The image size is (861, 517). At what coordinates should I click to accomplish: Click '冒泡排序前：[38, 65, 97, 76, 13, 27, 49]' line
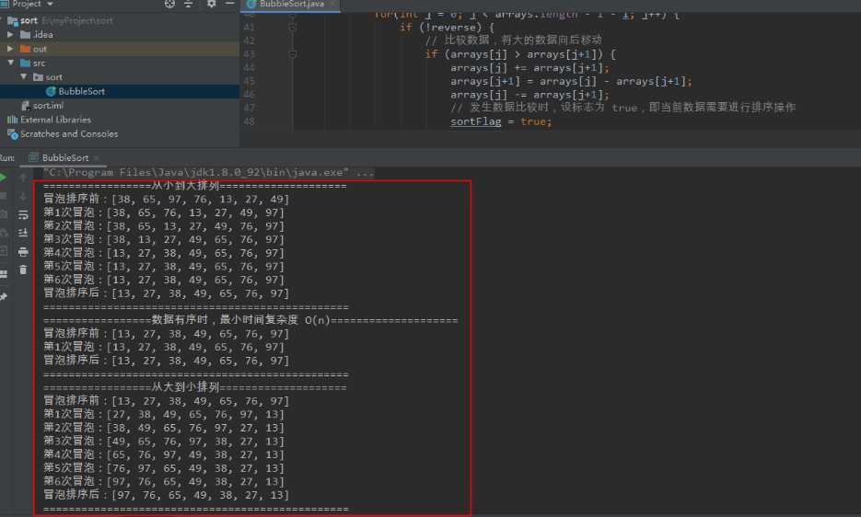[x=166, y=200]
